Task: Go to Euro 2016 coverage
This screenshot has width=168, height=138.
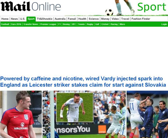Action: coord(16,24)
